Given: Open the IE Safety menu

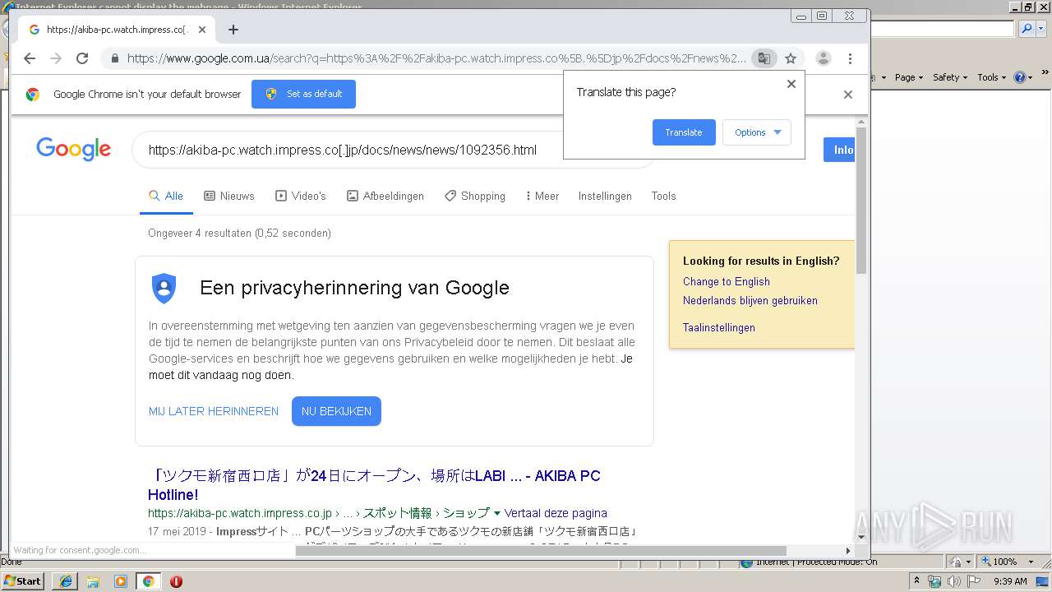Looking at the screenshot, I should click(x=950, y=77).
